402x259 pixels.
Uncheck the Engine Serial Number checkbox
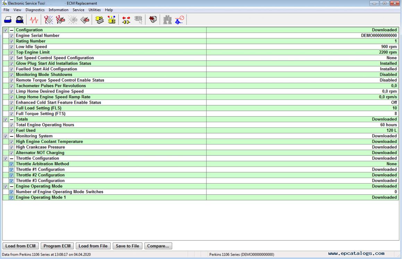(11, 36)
